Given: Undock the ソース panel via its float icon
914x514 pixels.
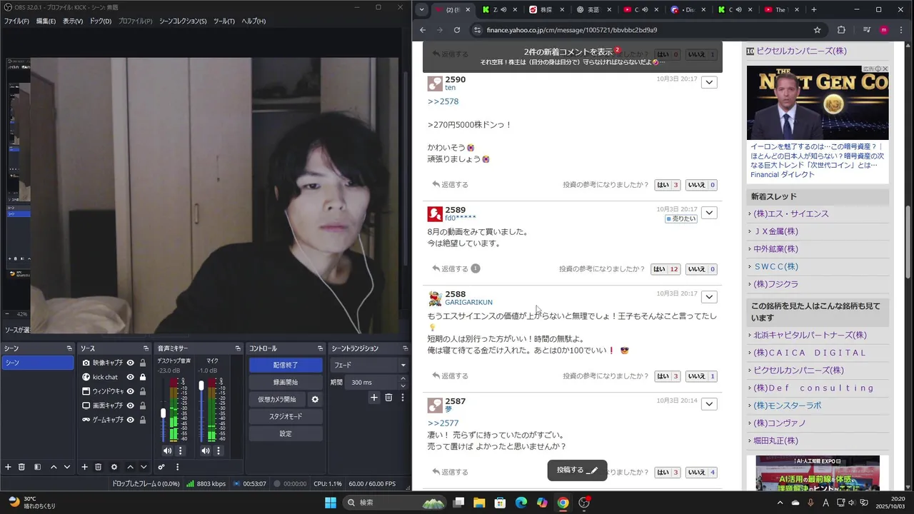Looking at the screenshot, I should tap(148, 348).
